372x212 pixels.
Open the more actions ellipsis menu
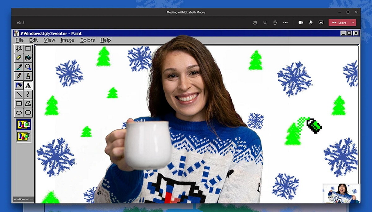285,23
